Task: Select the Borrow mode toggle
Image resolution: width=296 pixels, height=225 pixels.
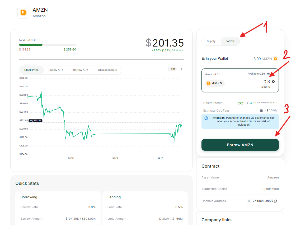Action: pyautogui.click(x=230, y=41)
